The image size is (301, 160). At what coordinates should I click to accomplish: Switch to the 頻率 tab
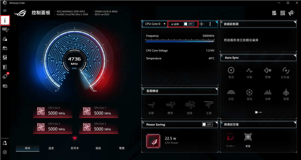27,148
